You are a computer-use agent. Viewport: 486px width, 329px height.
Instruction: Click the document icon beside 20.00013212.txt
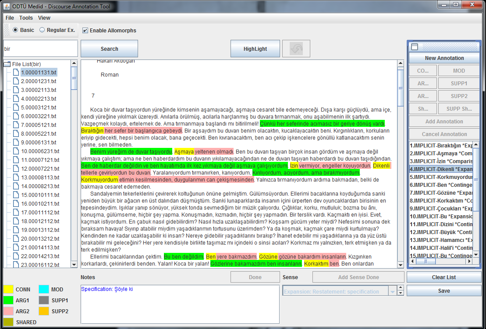tap(16, 238)
